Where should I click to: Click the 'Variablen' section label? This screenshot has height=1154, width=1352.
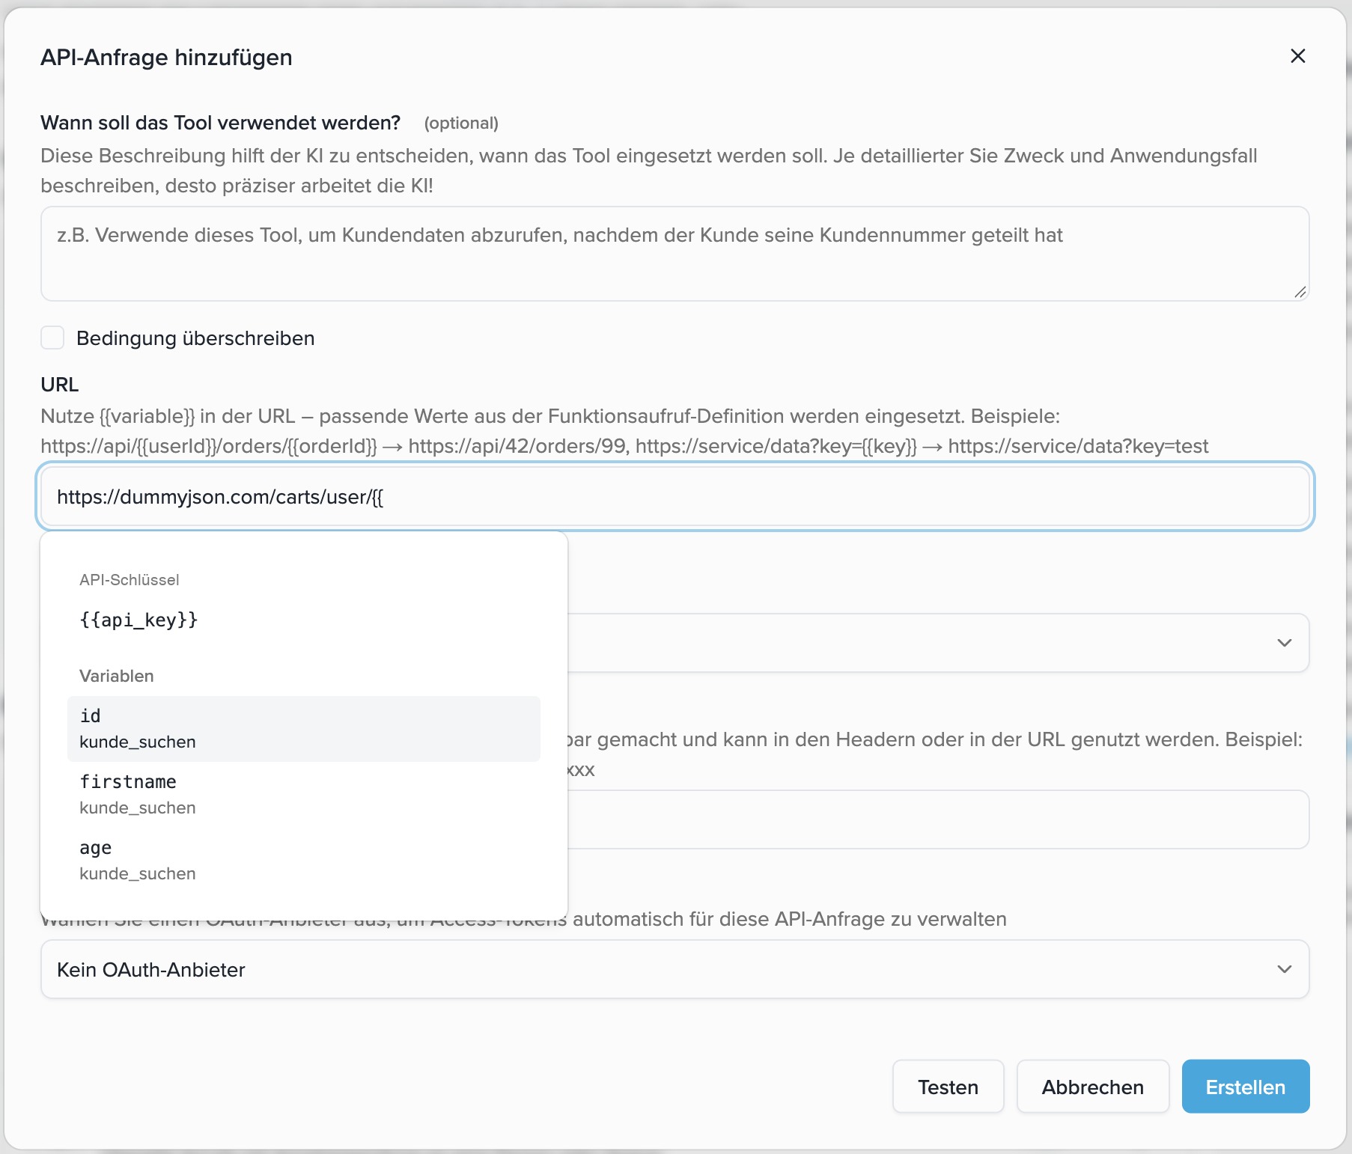click(117, 676)
